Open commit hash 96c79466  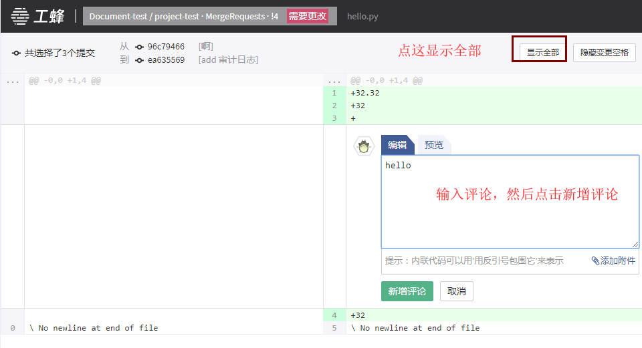[166, 47]
